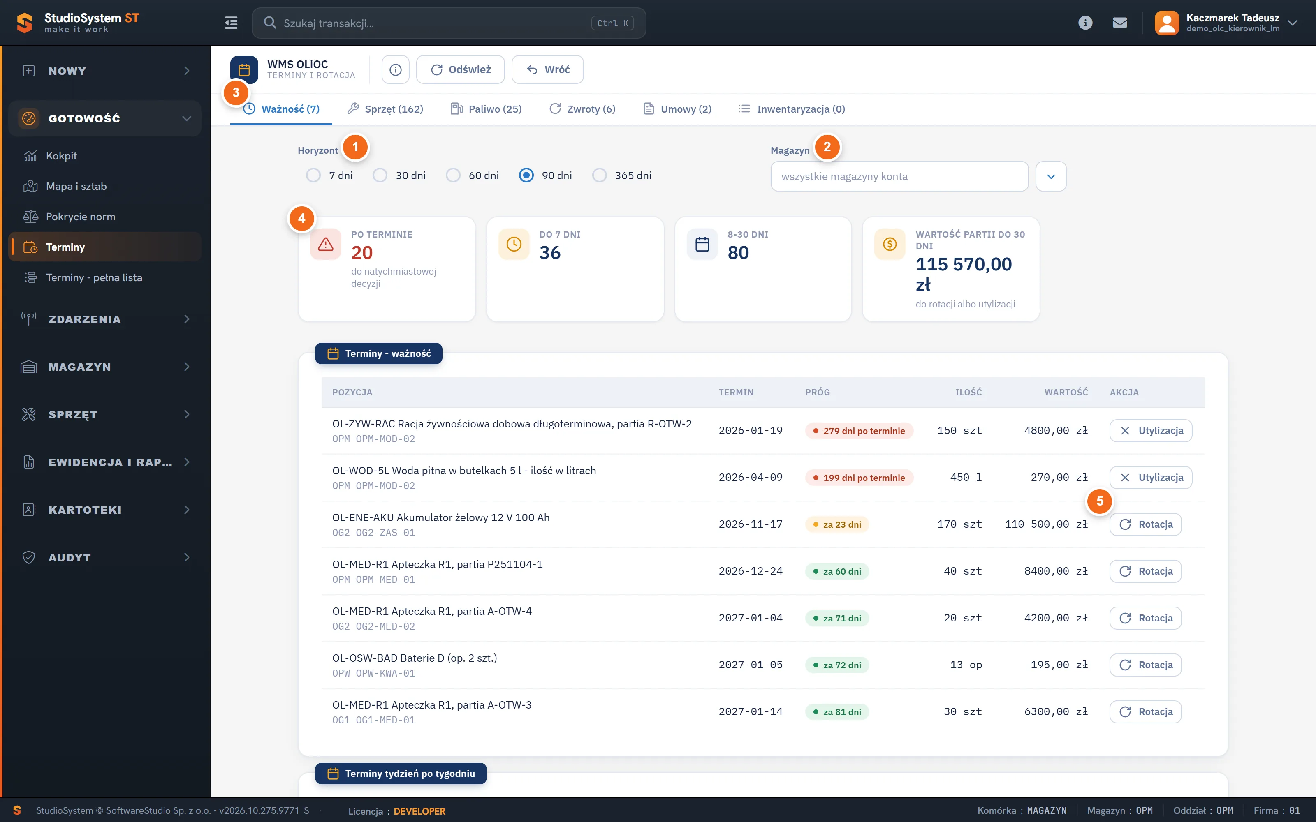The height and width of the screenshot is (822, 1316).
Task: Open Pokrycie norm sidebar item
Action: click(81, 217)
